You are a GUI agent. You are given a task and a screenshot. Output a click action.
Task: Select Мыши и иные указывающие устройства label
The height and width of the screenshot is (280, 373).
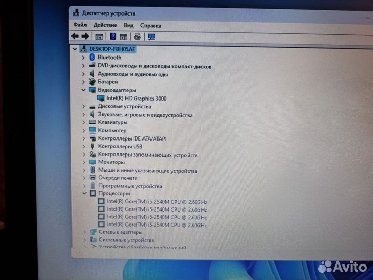click(148, 171)
